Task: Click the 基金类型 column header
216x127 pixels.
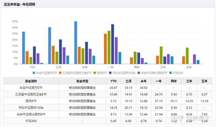Action: pyautogui.click(x=82, y=81)
